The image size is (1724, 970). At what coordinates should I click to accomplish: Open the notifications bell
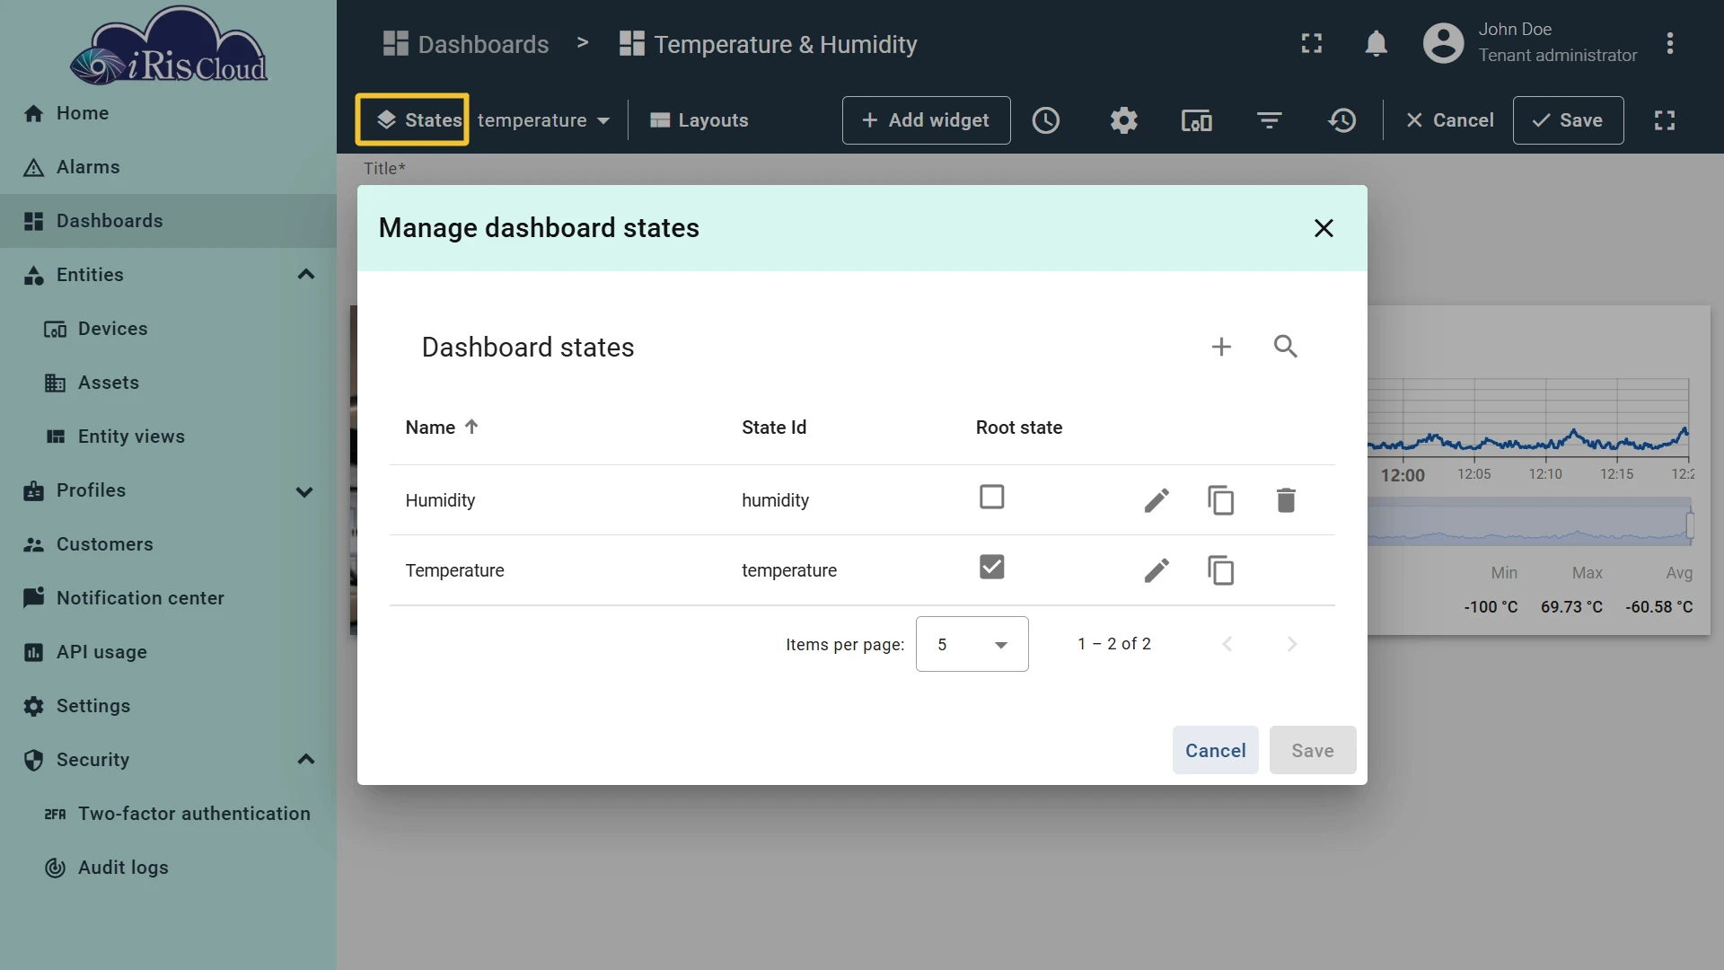[1376, 43]
